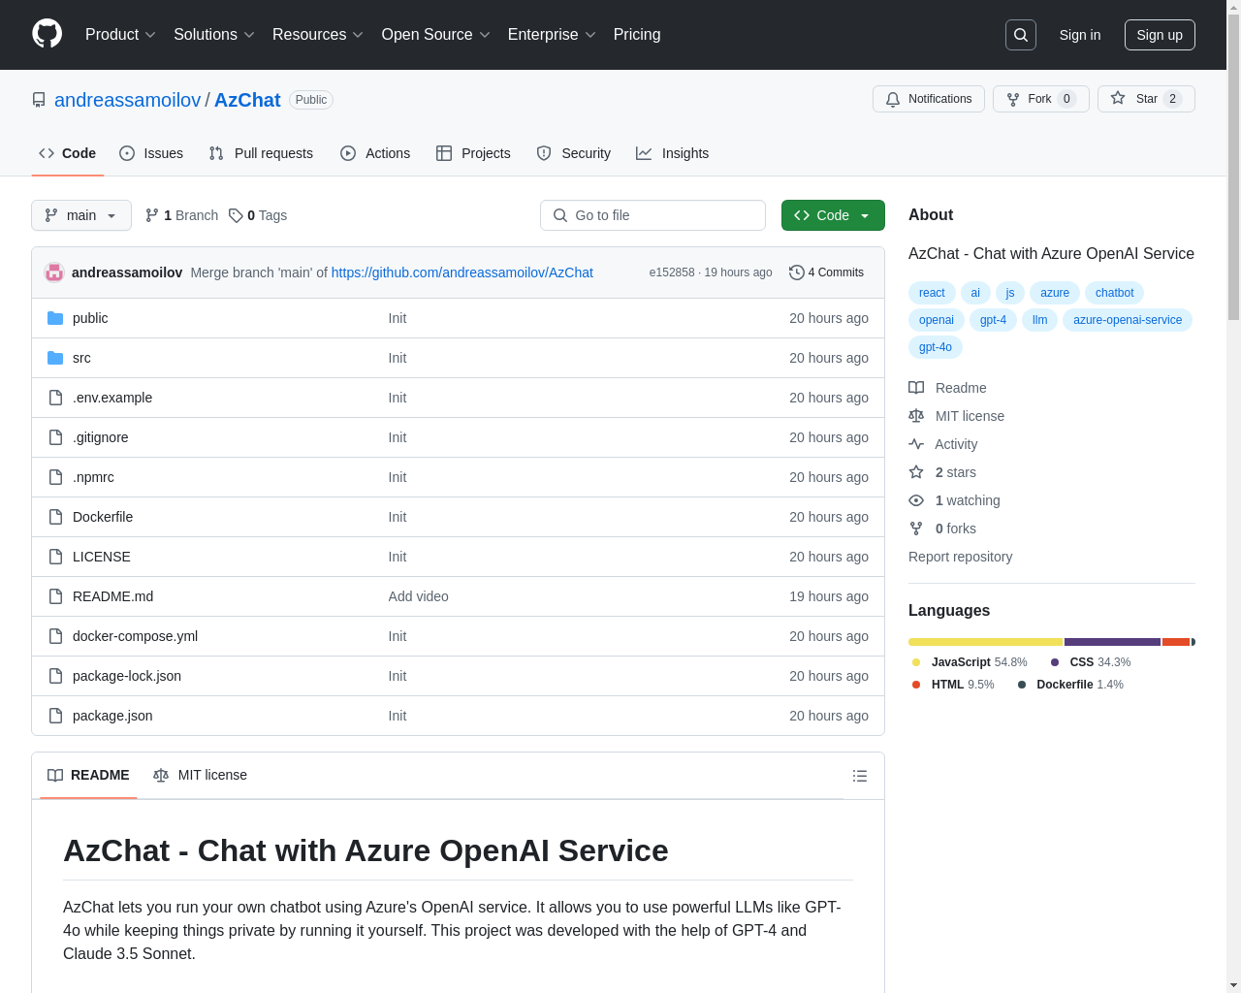Click Report repository link

coord(960,557)
